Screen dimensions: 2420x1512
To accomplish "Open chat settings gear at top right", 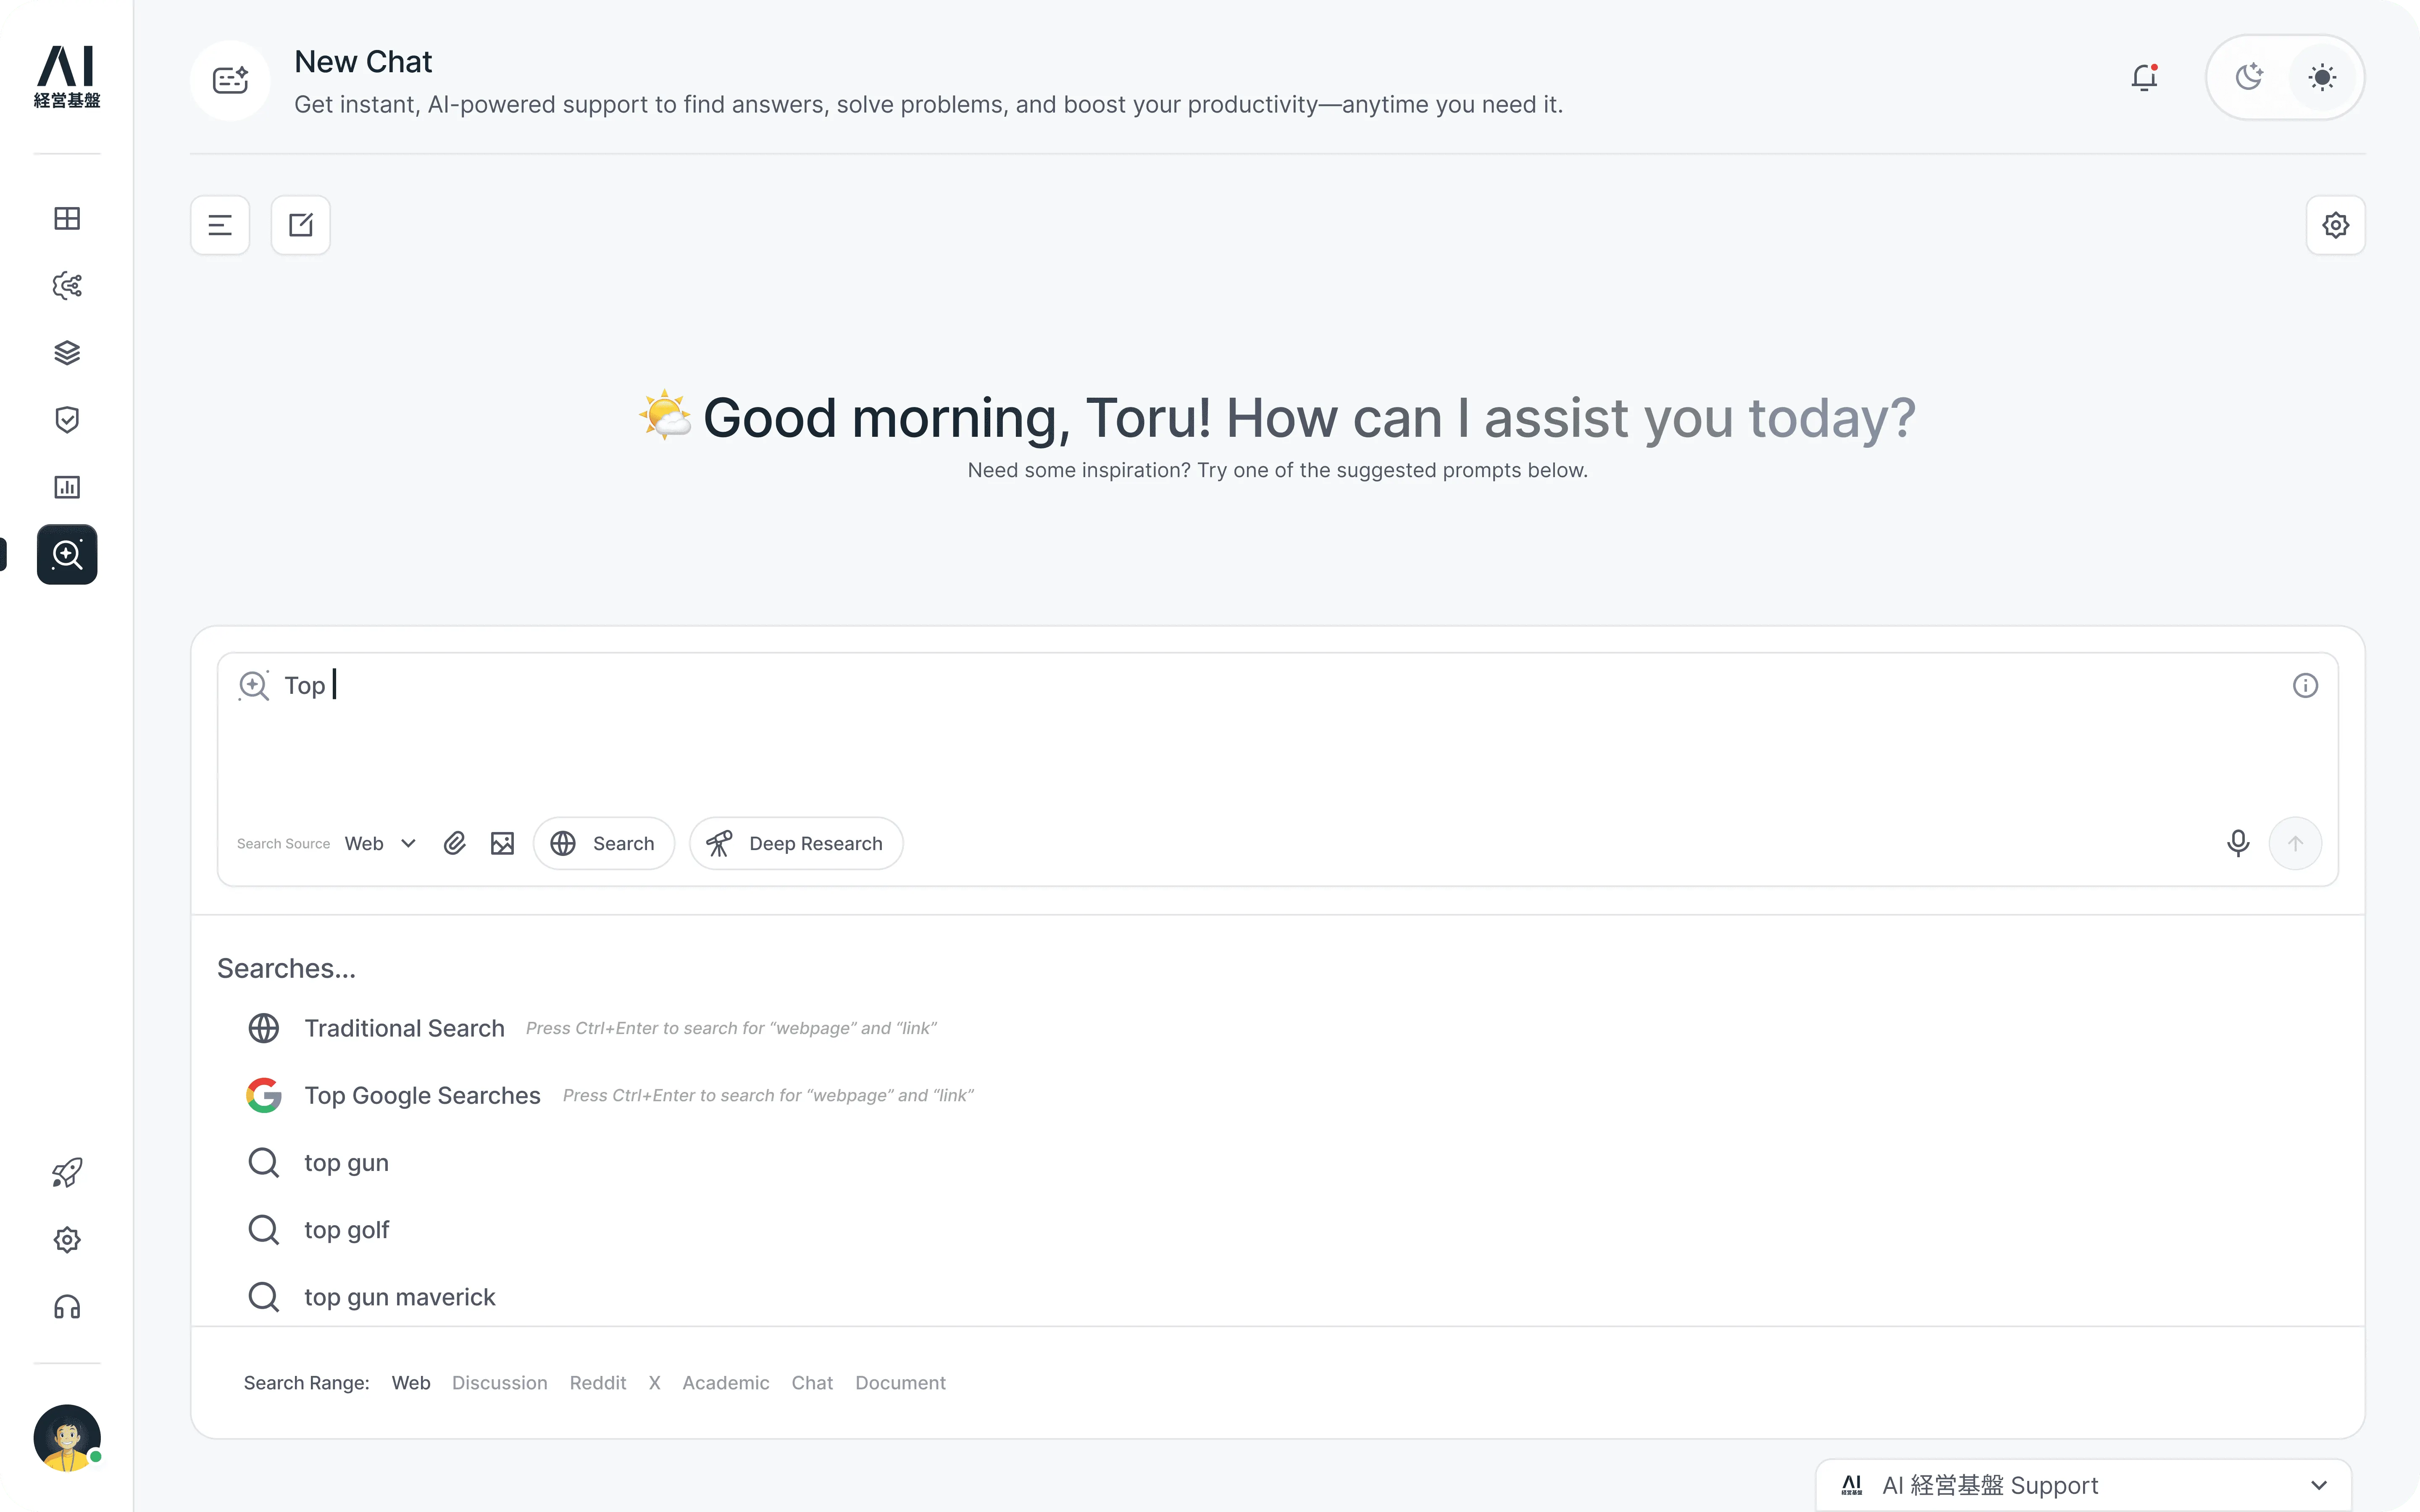I will 2335,225.
